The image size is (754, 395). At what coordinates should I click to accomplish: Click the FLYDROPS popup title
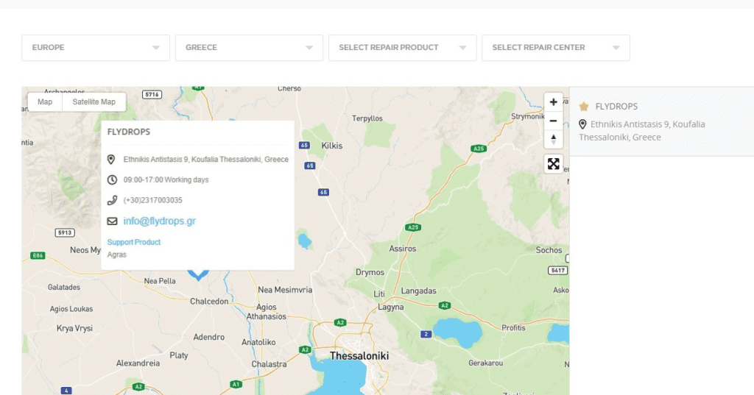tap(128, 132)
